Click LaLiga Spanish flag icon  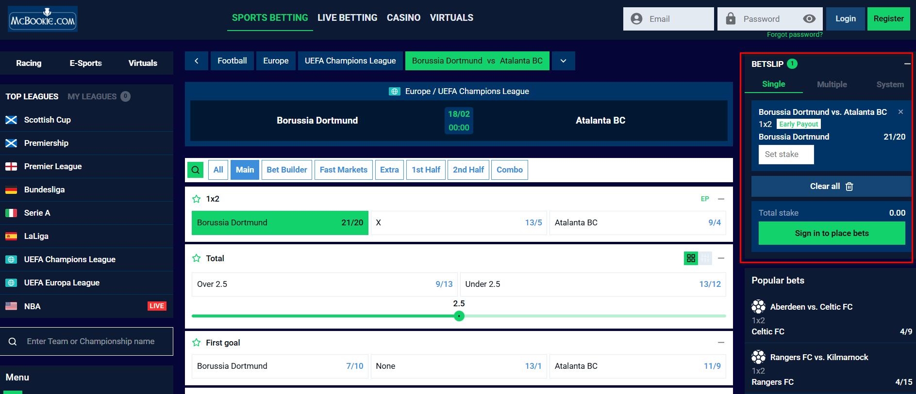coord(11,236)
